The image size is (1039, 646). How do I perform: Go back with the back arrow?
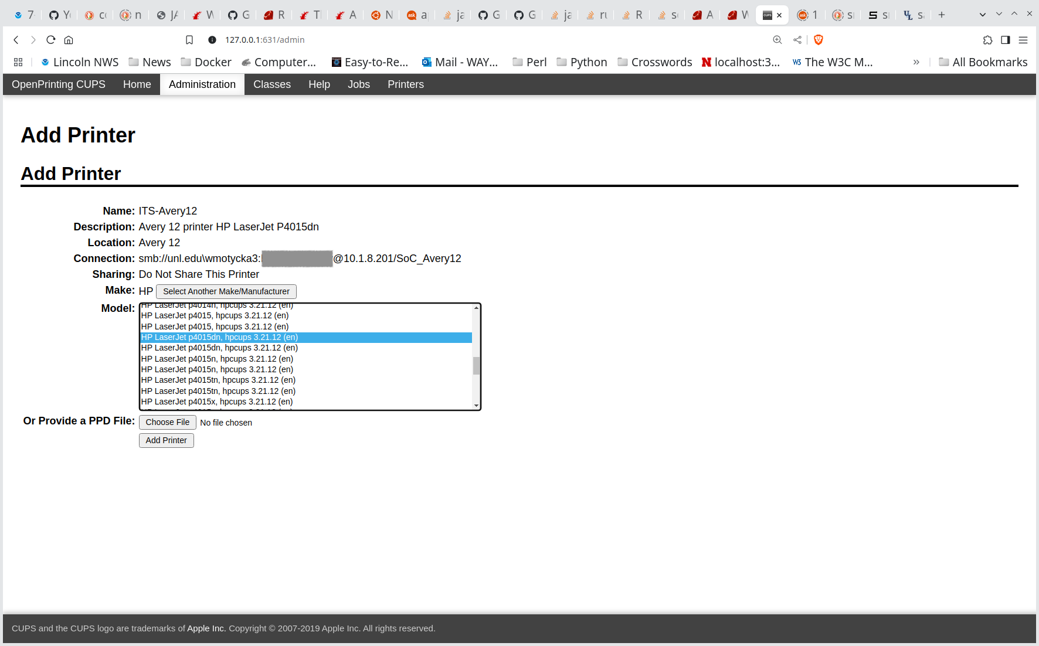[x=16, y=40]
